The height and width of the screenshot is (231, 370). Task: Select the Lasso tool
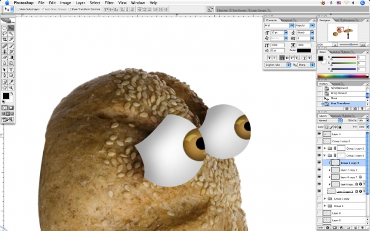[4, 34]
